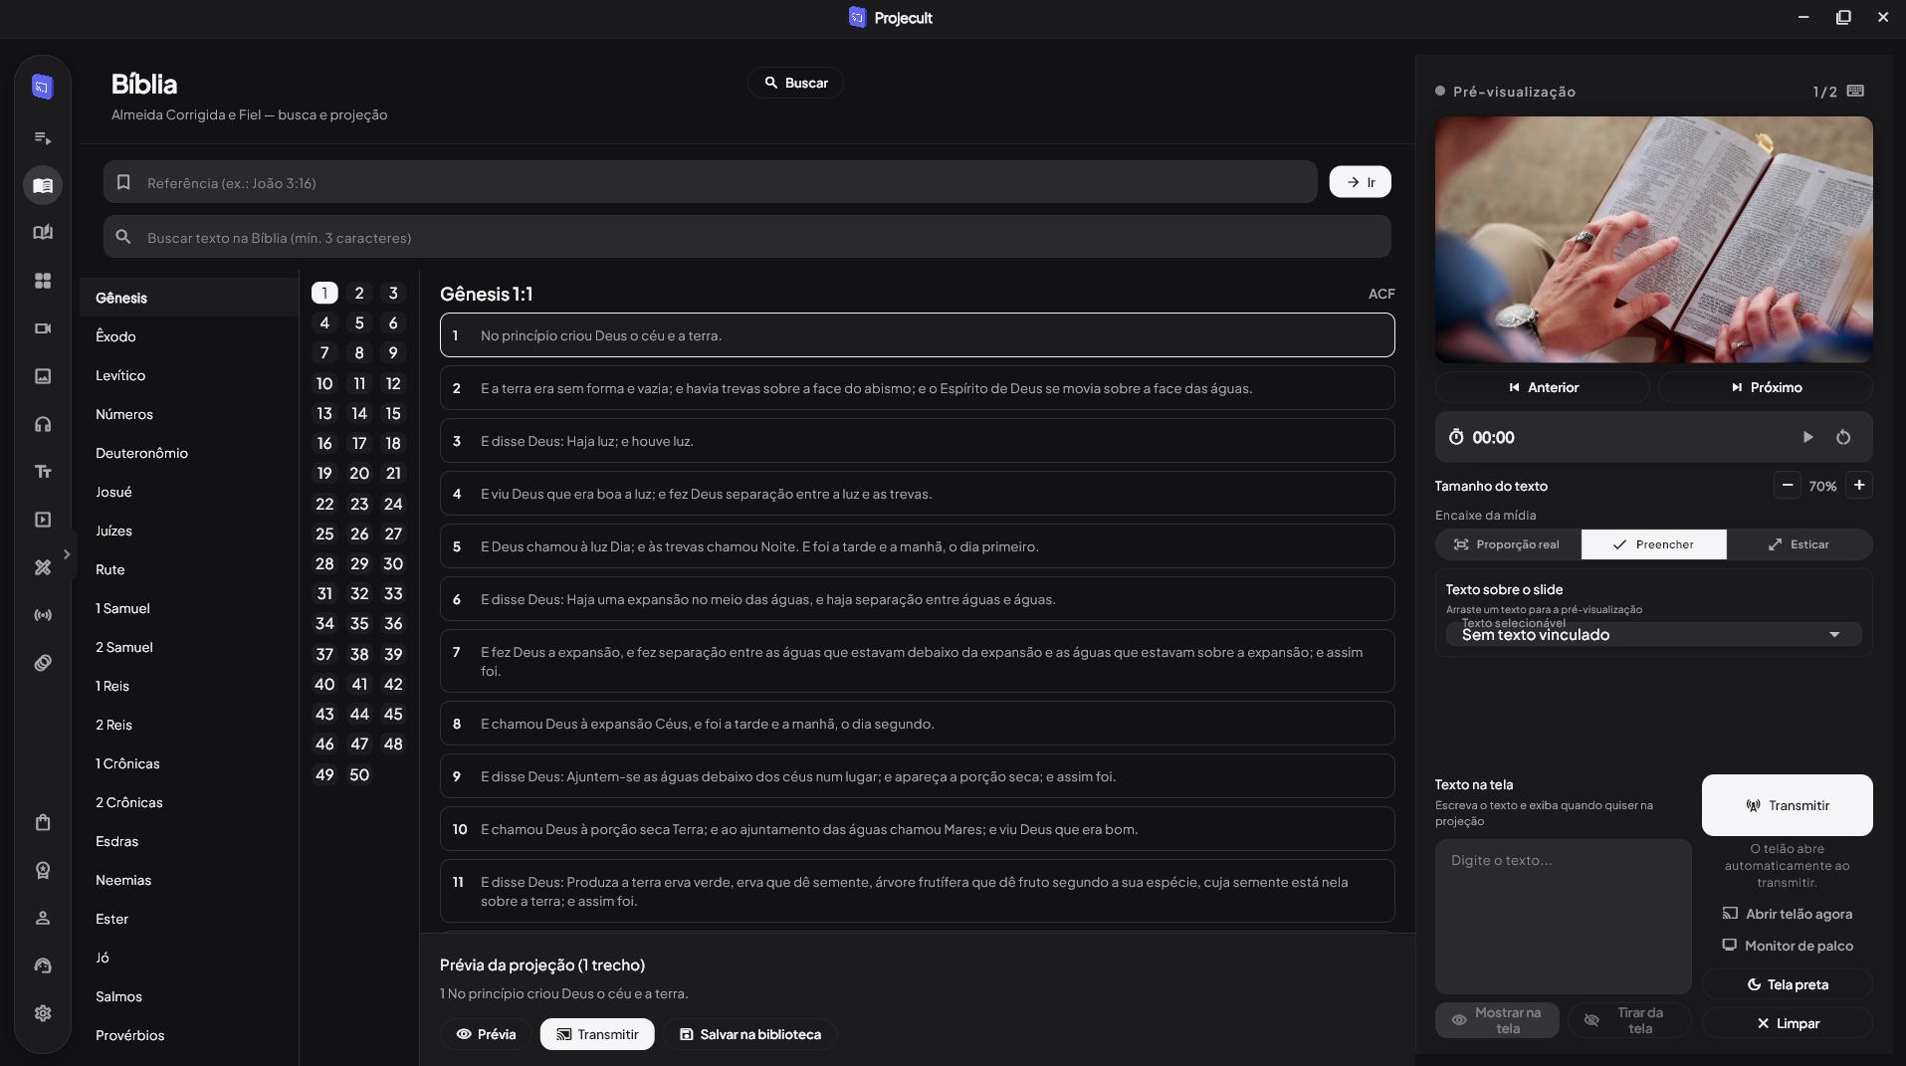This screenshot has width=1906, height=1066.
Task: Click the camera icon in sidebar
Action: coord(43,328)
